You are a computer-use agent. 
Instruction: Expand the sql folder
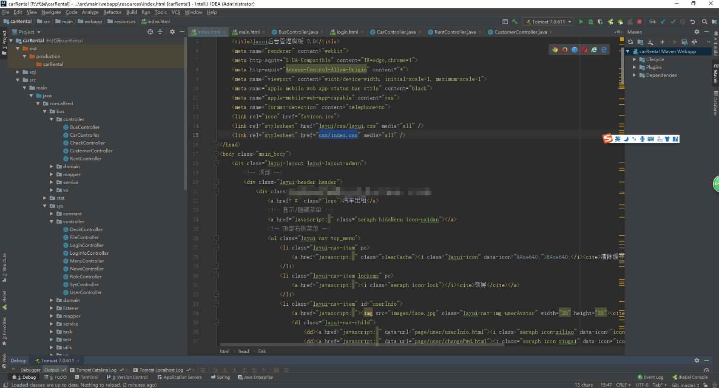pyautogui.click(x=18, y=72)
